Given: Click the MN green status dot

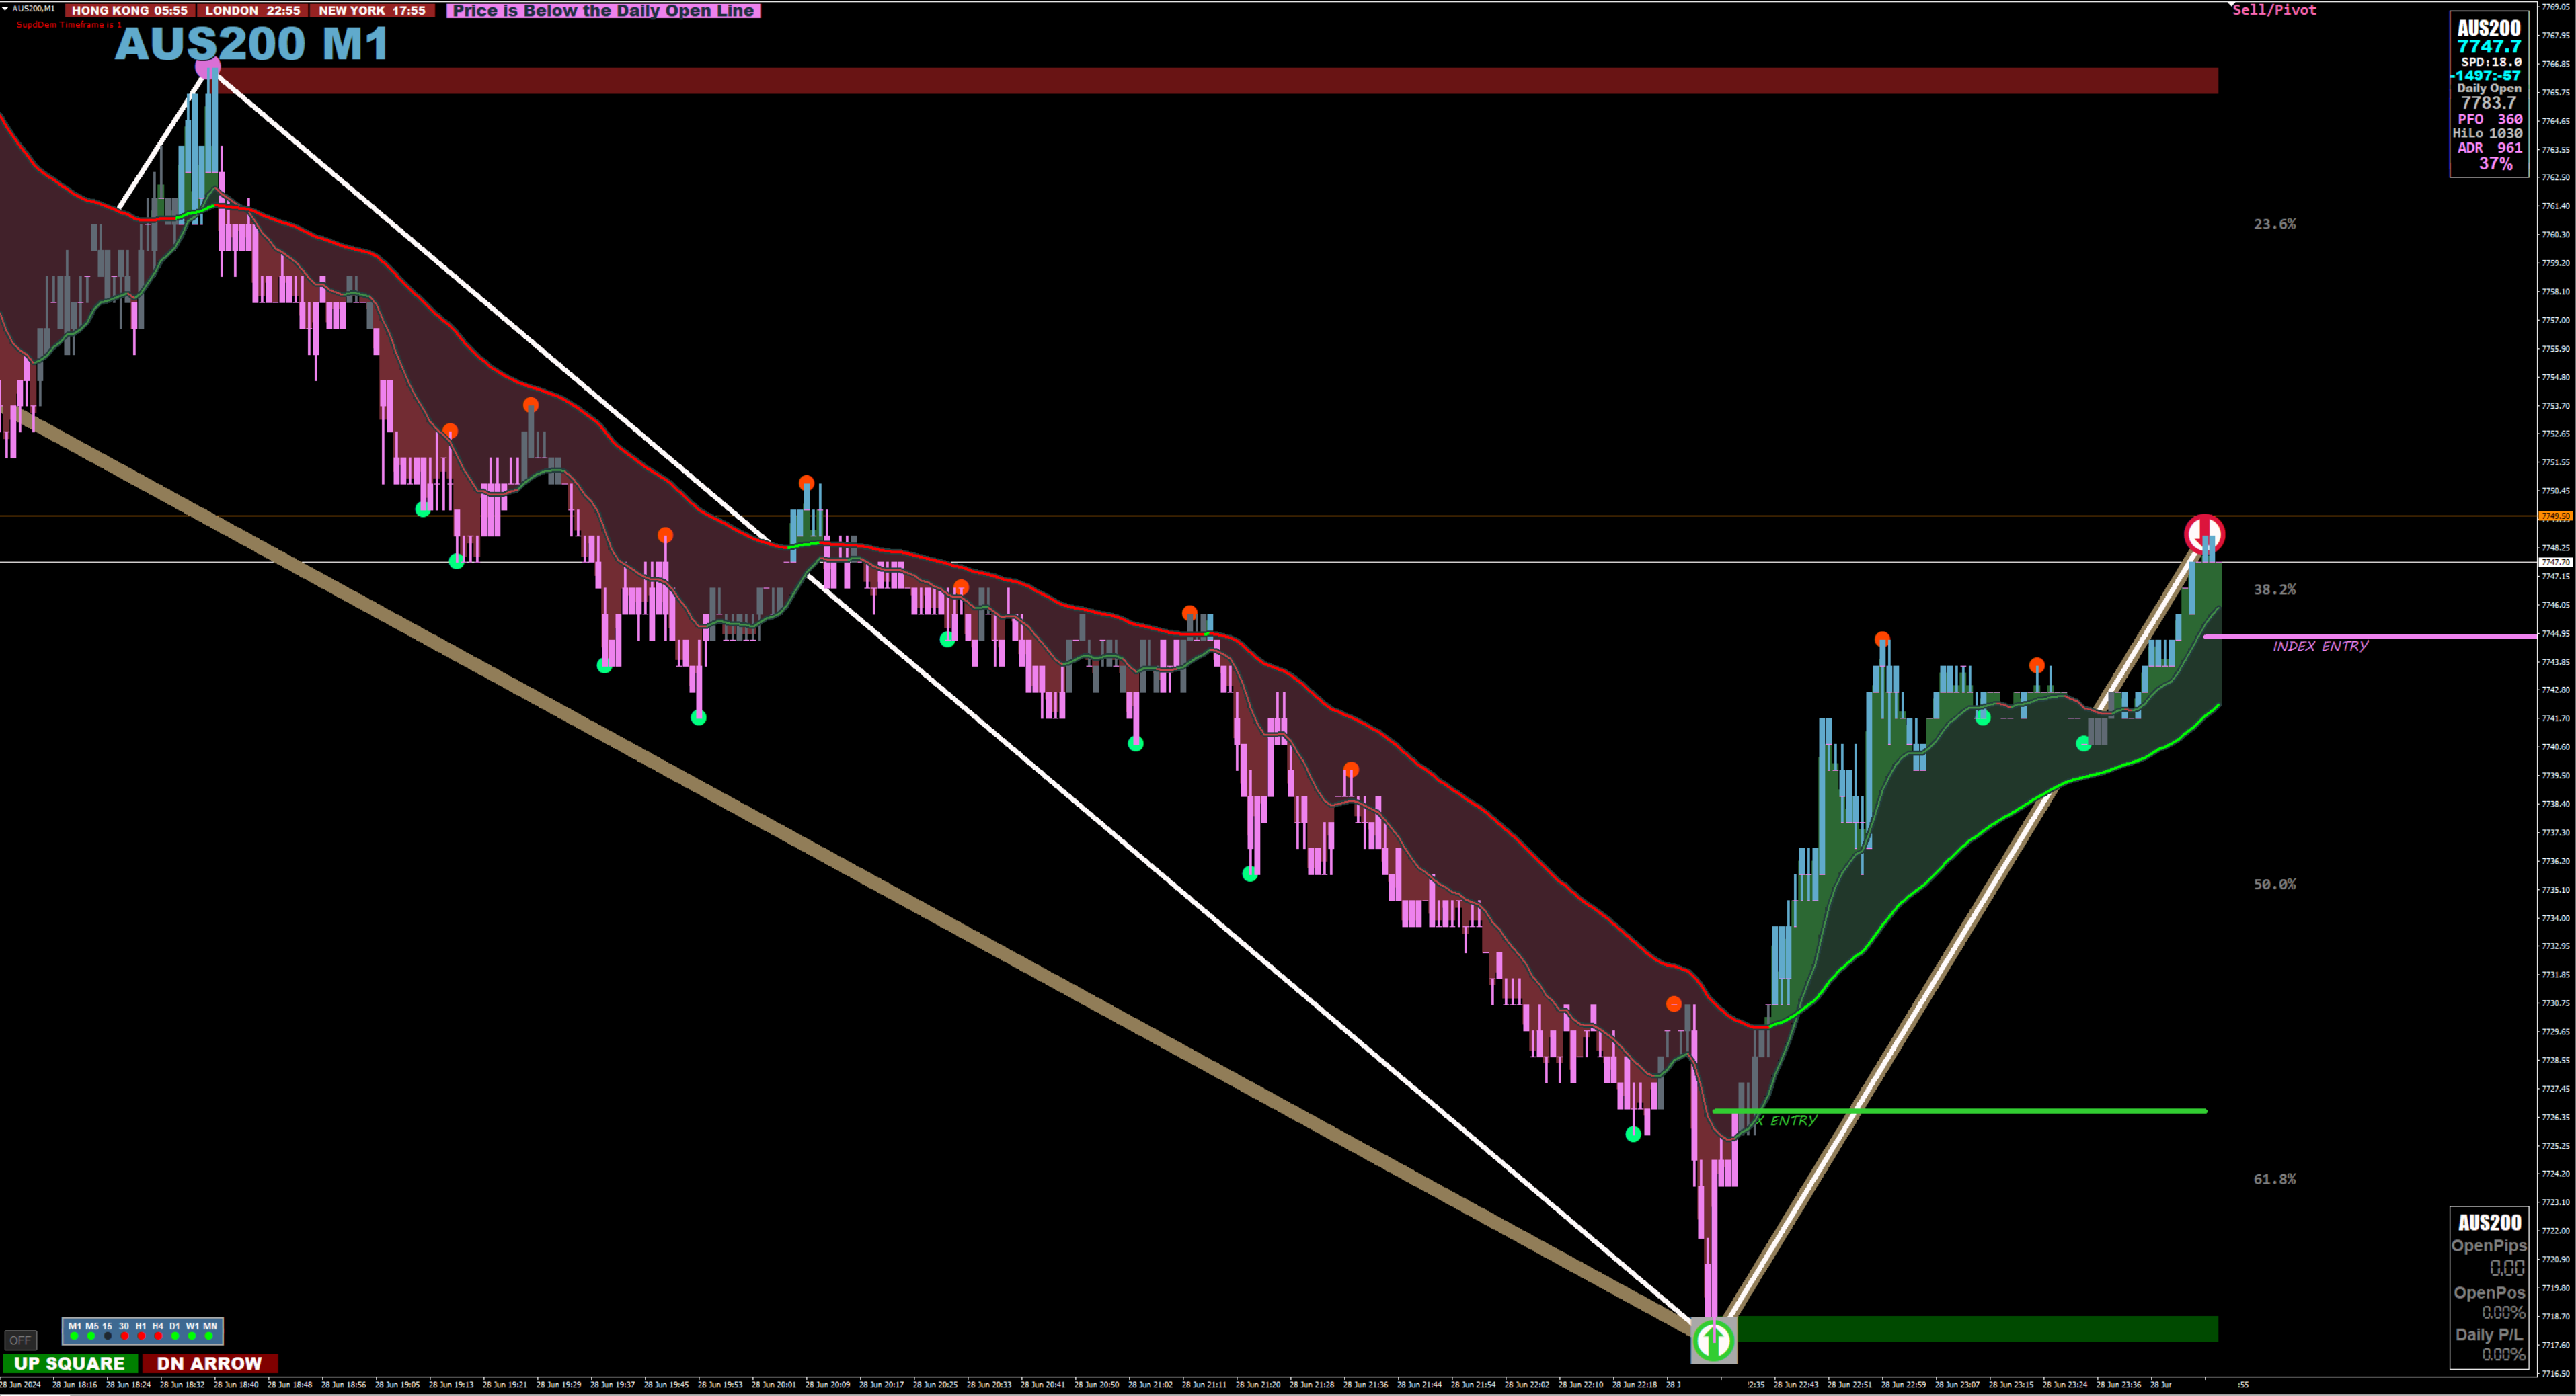Looking at the screenshot, I should coord(209,1336).
